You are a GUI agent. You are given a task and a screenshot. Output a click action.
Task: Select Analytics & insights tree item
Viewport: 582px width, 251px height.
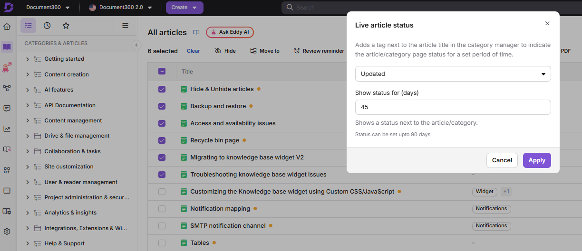70,213
